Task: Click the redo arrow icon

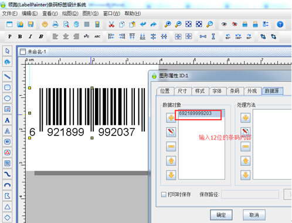Action: [x=154, y=24]
